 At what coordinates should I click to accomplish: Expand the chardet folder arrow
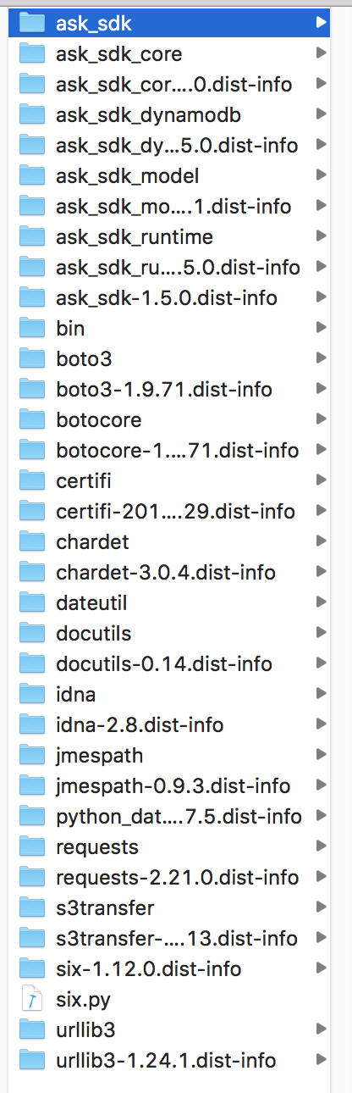pos(321,541)
